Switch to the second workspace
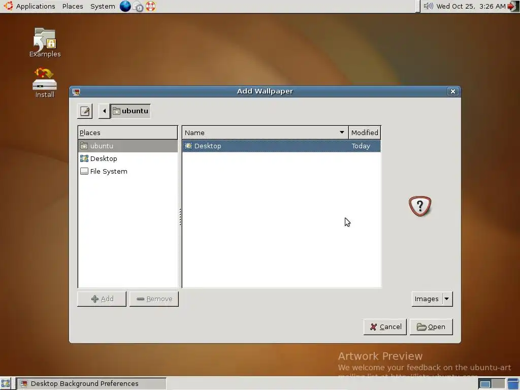Image resolution: width=520 pixels, height=390 pixels. pos(498,384)
